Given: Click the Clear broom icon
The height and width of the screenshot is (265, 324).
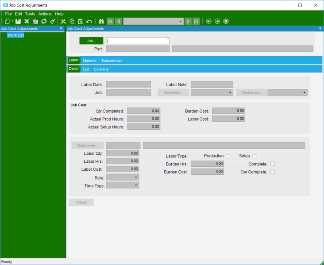Looking at the screenshot, I should [x=53, y=21].
